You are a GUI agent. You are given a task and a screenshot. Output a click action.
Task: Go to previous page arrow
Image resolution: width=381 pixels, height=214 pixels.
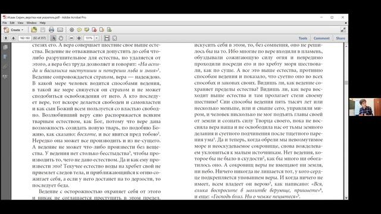point(6,38)
